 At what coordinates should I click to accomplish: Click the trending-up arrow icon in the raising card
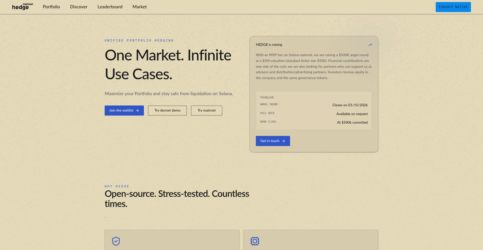pos(370,45)
